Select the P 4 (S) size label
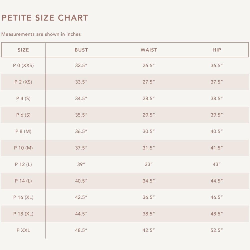The image size is (250, 250). (23, 98)
